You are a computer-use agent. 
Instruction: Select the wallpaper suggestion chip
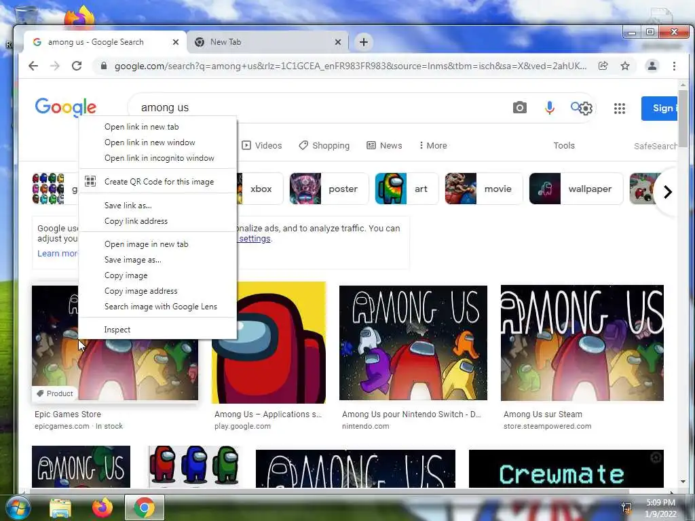(x=576, y=189)
